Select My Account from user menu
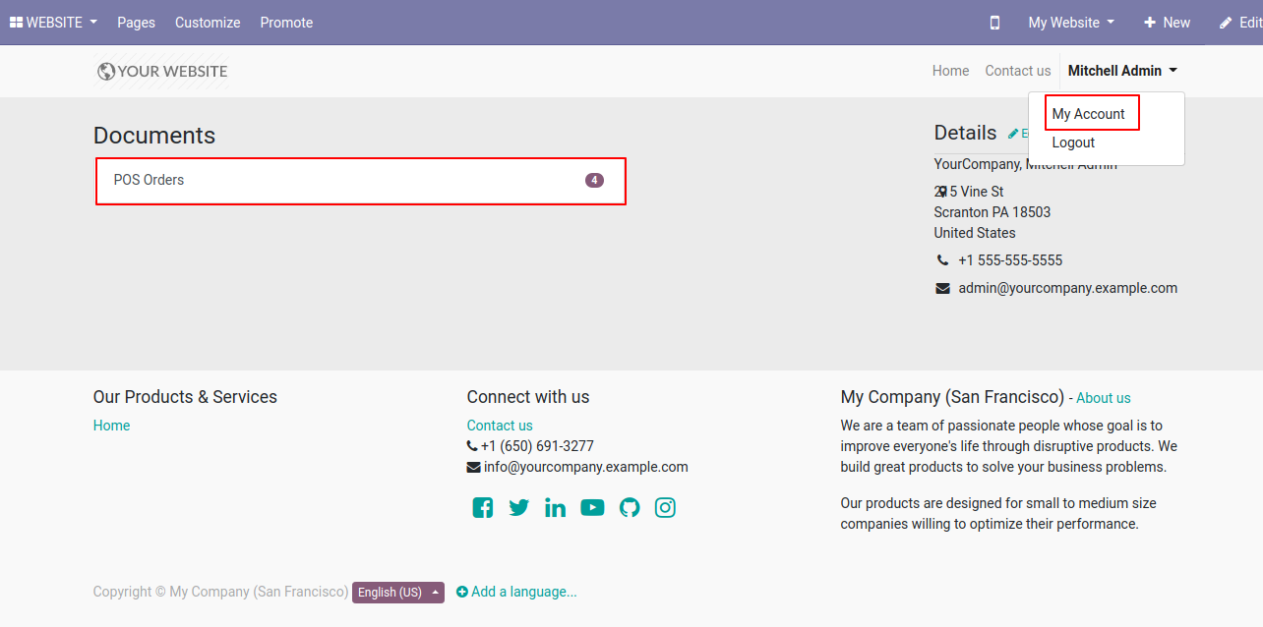Screen dimensions: 1263x627 tap(1088, 114)
